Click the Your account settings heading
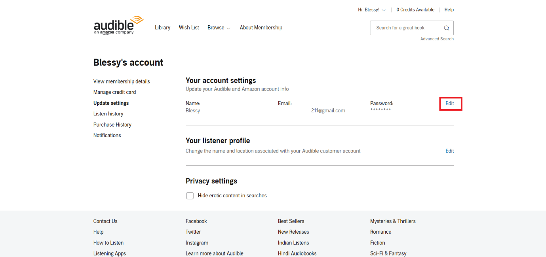This screenshot has width=546, height=257. 221,81
